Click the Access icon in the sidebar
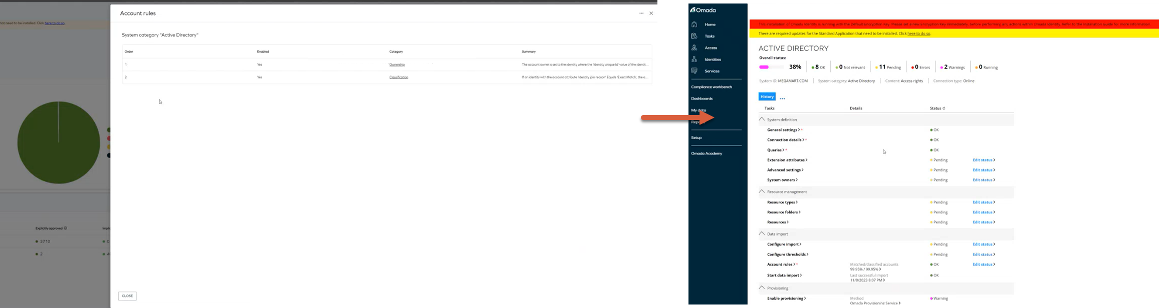Screen dimensions: 1159x308 [x=694, y=47]
